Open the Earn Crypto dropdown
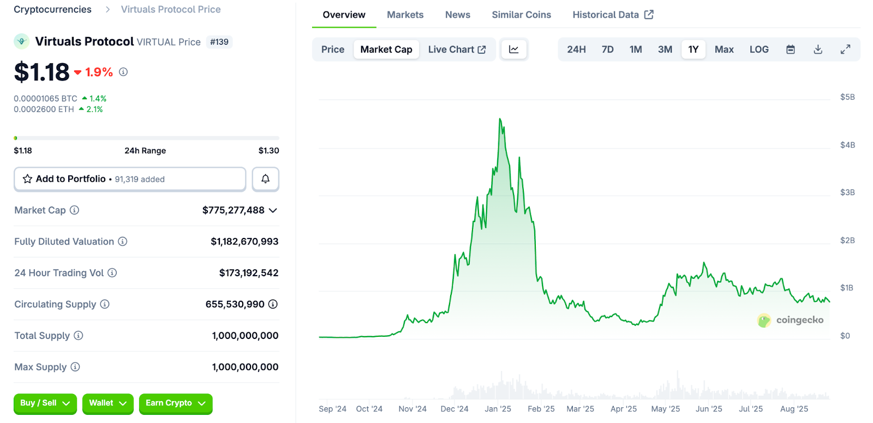The height and width of the screenshot is (423, 873). 175,403
